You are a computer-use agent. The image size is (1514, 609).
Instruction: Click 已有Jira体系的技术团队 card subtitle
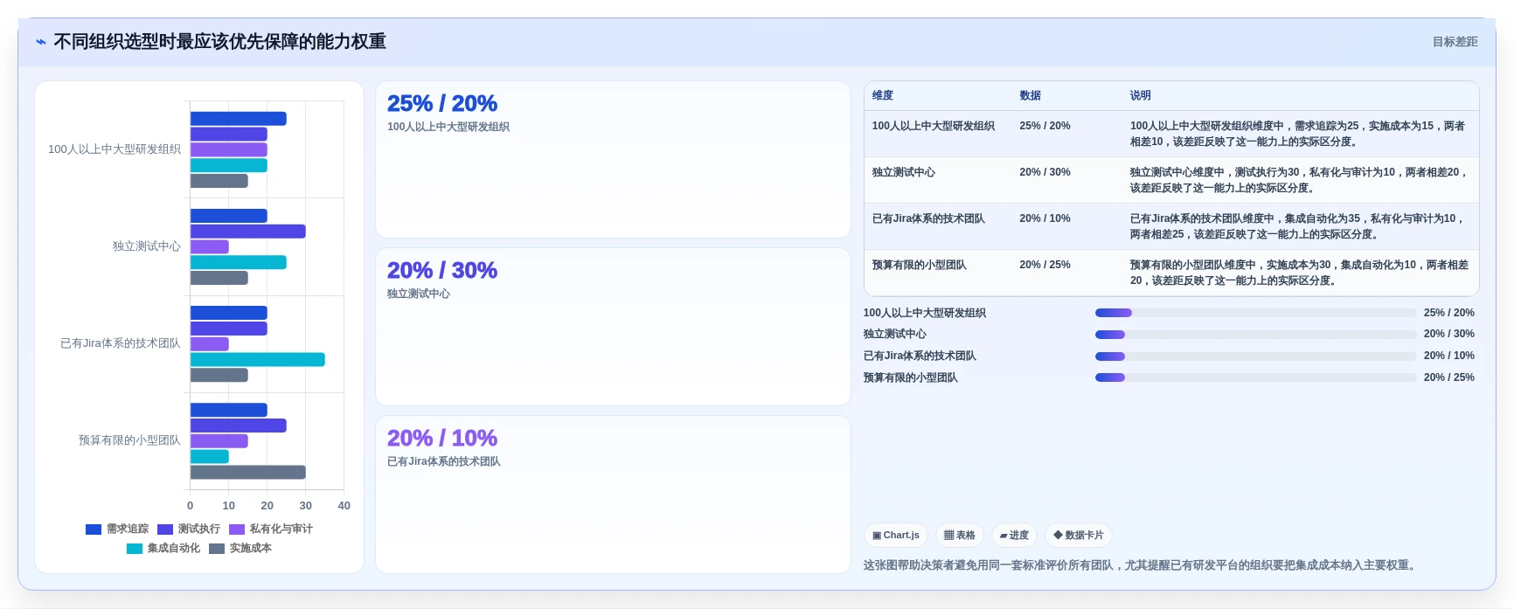444,461
